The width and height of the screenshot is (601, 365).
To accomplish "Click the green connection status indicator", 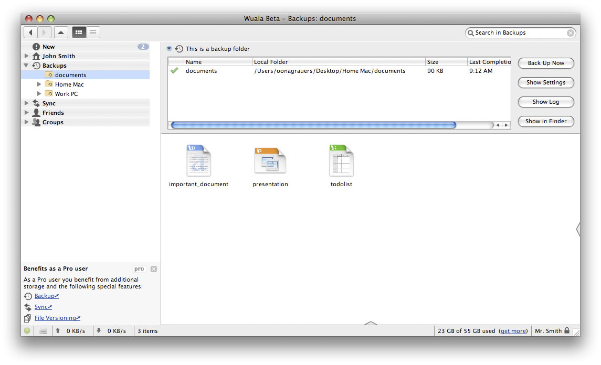I will pyautogui.click(x=27, y=331).
